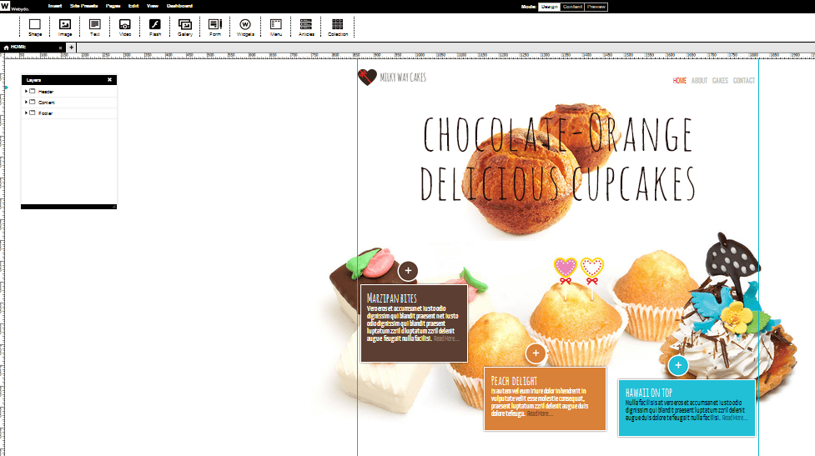Choose the Text tool
This screenshot has height=456, width=815.
click(x=94, y=27)
